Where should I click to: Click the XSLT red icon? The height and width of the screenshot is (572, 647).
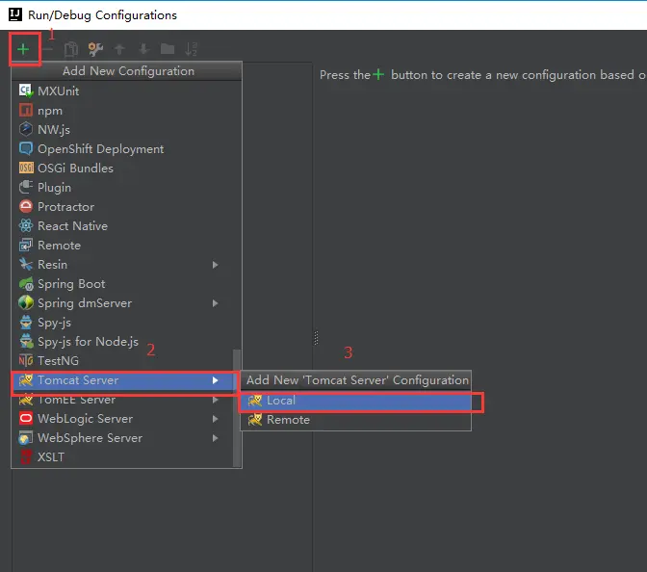point(26,456)
